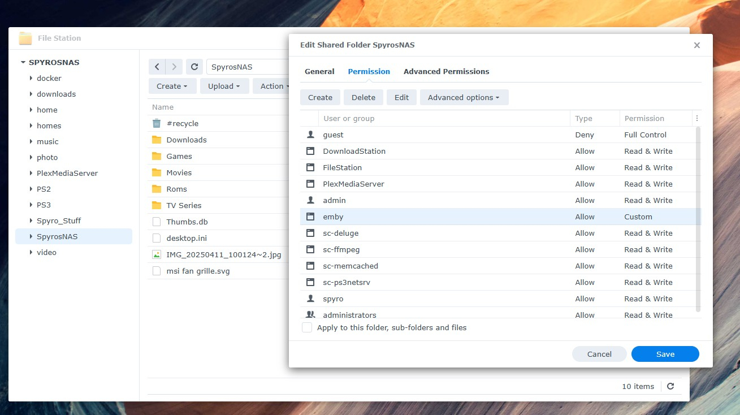740x415 pixels.
Task: Expand the docker folder in the tree
Action: pyautogui.click(x=31, y=78)
